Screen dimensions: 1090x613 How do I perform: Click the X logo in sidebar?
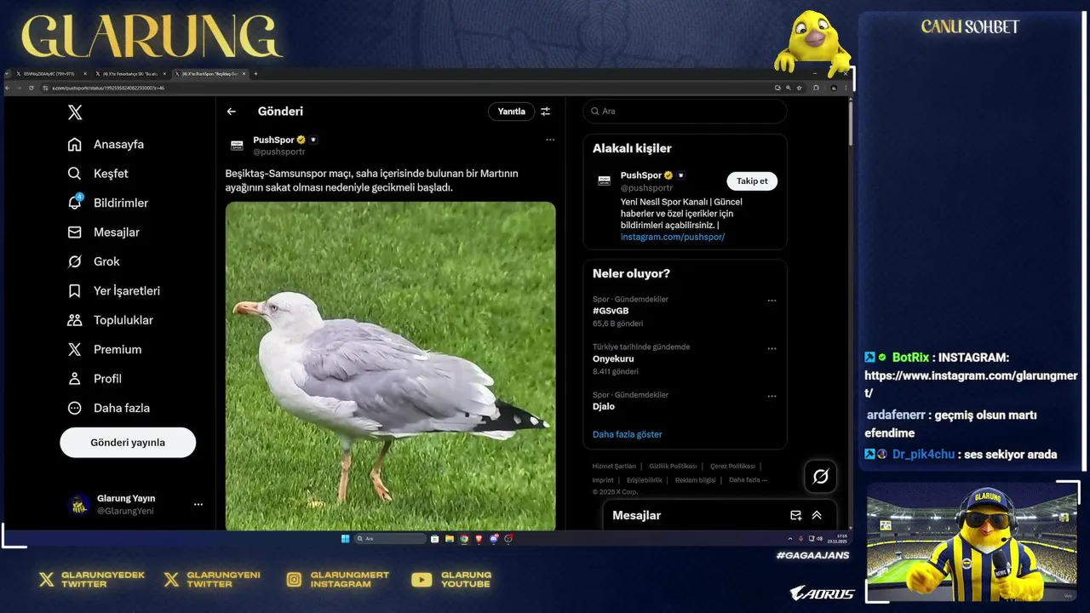[x=75, y=112]
